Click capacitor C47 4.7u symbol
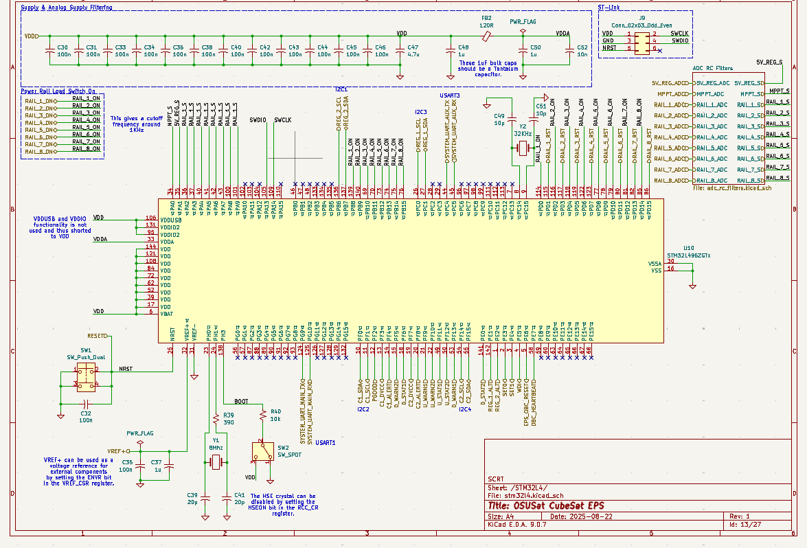 [x=402, y=51]
